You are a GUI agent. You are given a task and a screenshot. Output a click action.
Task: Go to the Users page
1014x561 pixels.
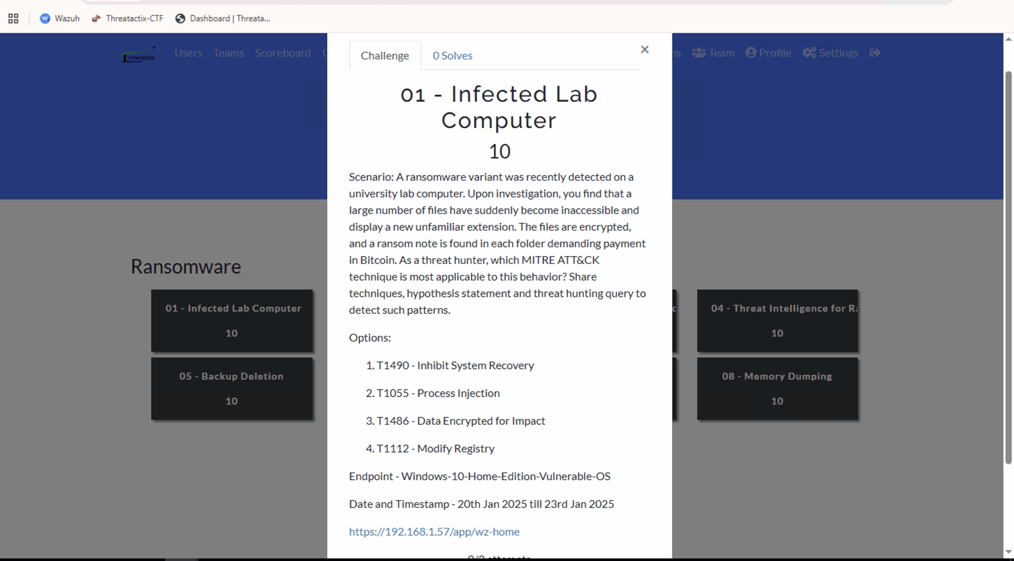click(188, 53)
